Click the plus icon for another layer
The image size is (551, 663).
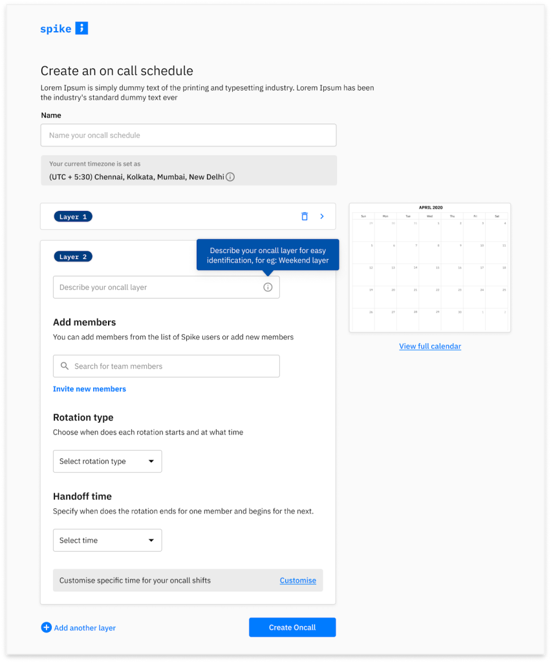coord(46,627)
